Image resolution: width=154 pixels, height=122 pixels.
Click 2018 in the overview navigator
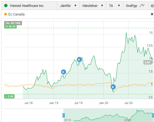[x=68, y=120]
